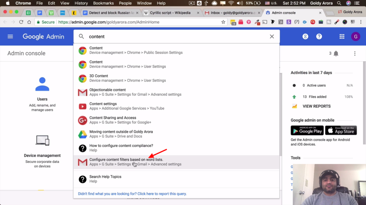Open the Google Admin hamburger menu
Viewport: 366px width, 205px height.
[10, 36]
